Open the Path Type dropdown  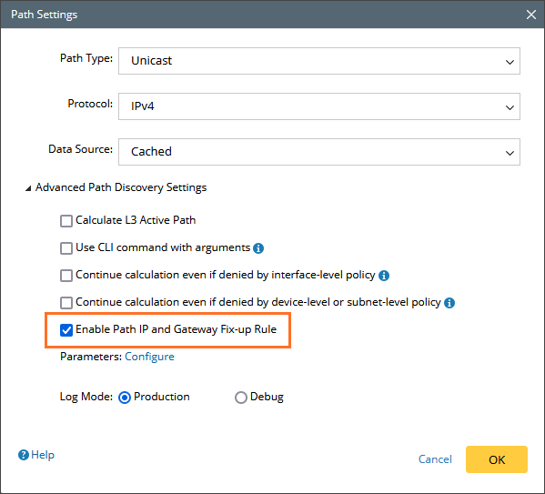(319, 61)
